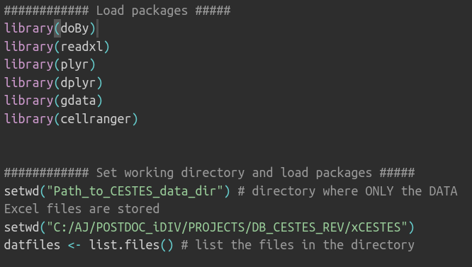The width and height of the screenshot is (472, 267).
Task: Click the dplyr package name
Action: coord(78,83)
